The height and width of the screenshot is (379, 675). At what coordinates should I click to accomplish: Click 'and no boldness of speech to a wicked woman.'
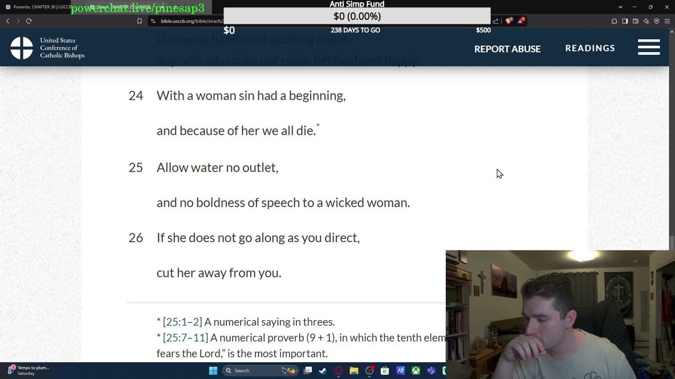coord(283,203)
